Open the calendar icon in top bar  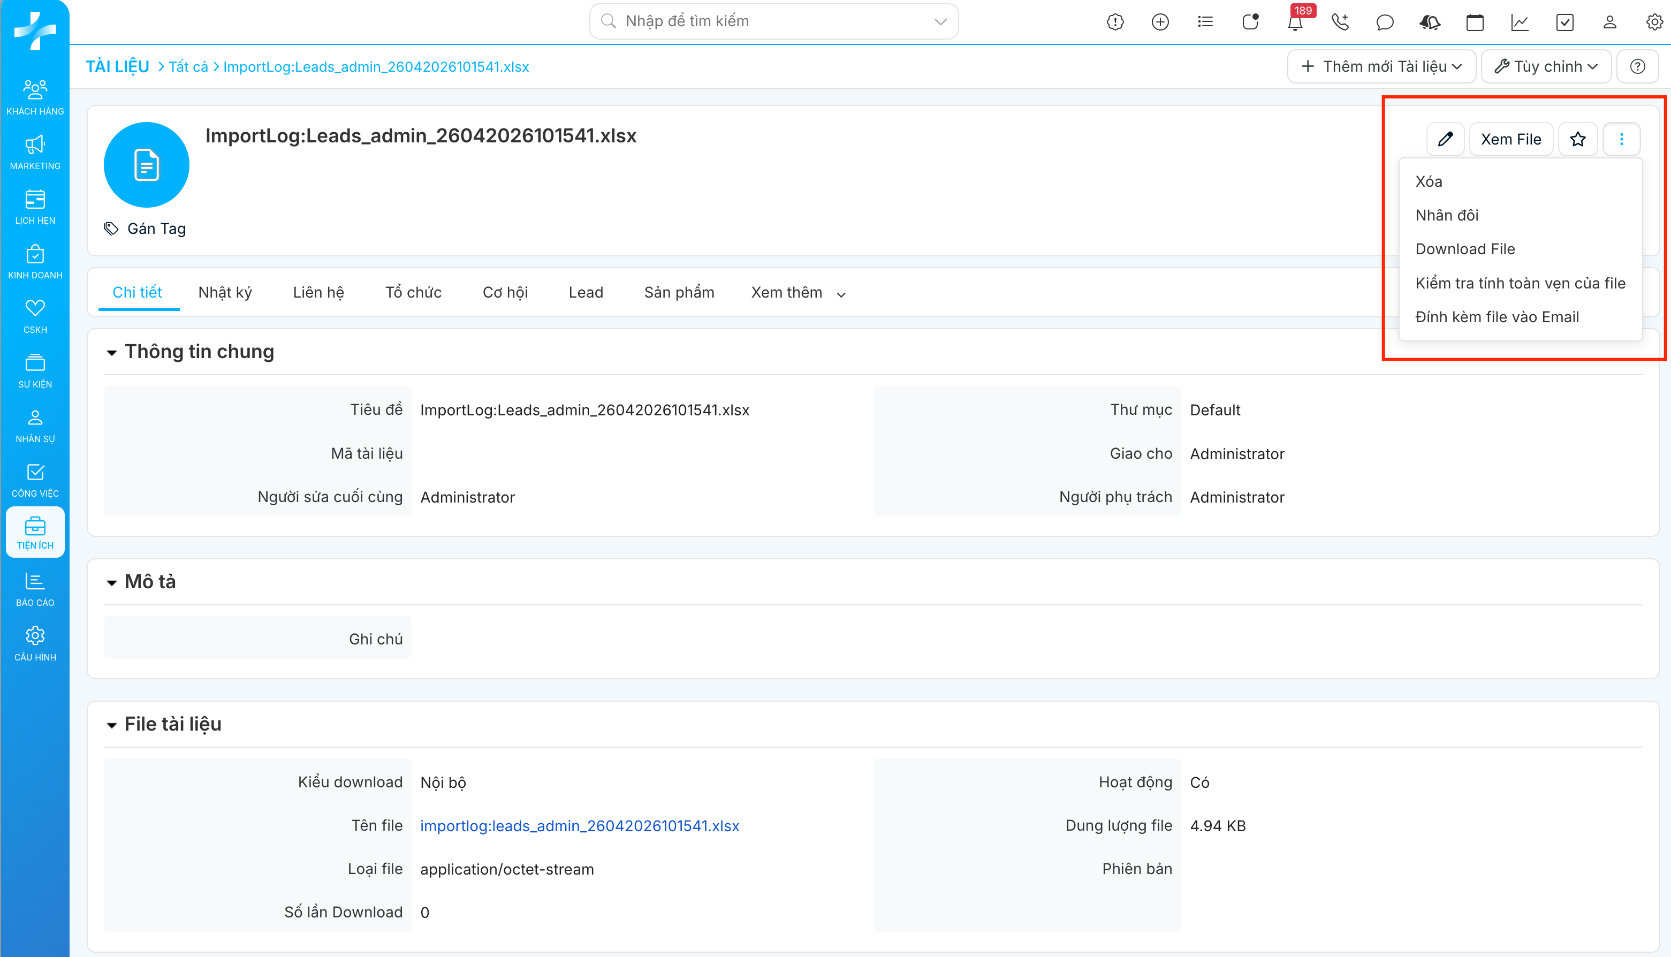click(1475, 22)
